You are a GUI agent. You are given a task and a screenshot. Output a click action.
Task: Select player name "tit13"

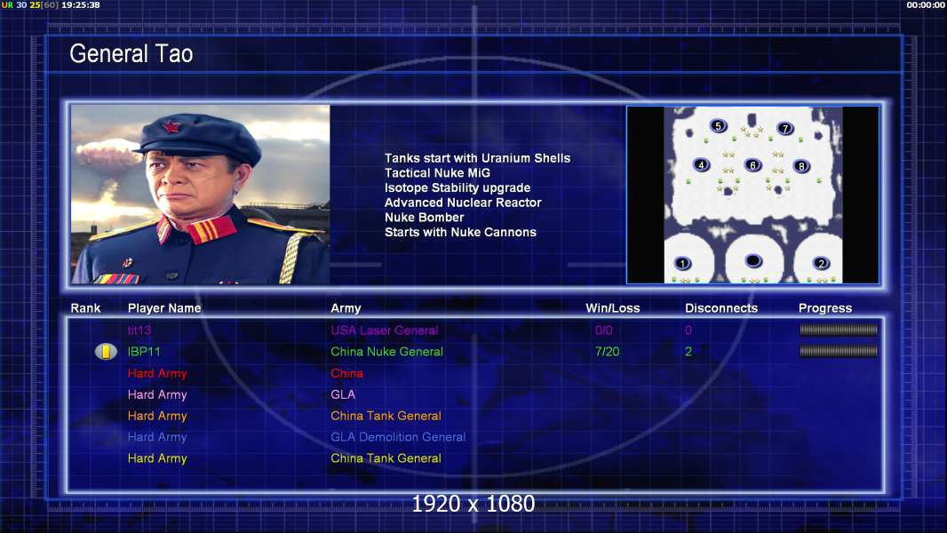coord(139,330)
